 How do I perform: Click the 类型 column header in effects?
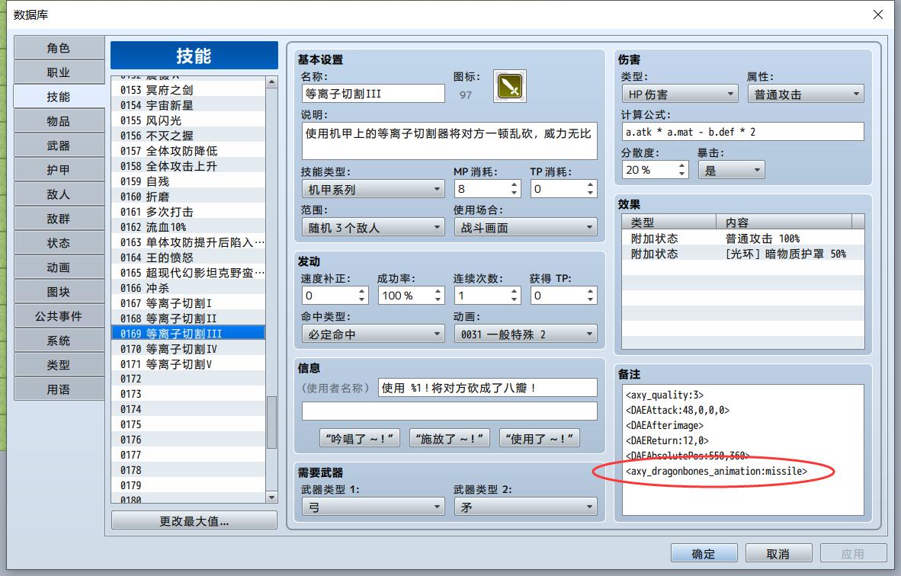(x=669, y=222)
